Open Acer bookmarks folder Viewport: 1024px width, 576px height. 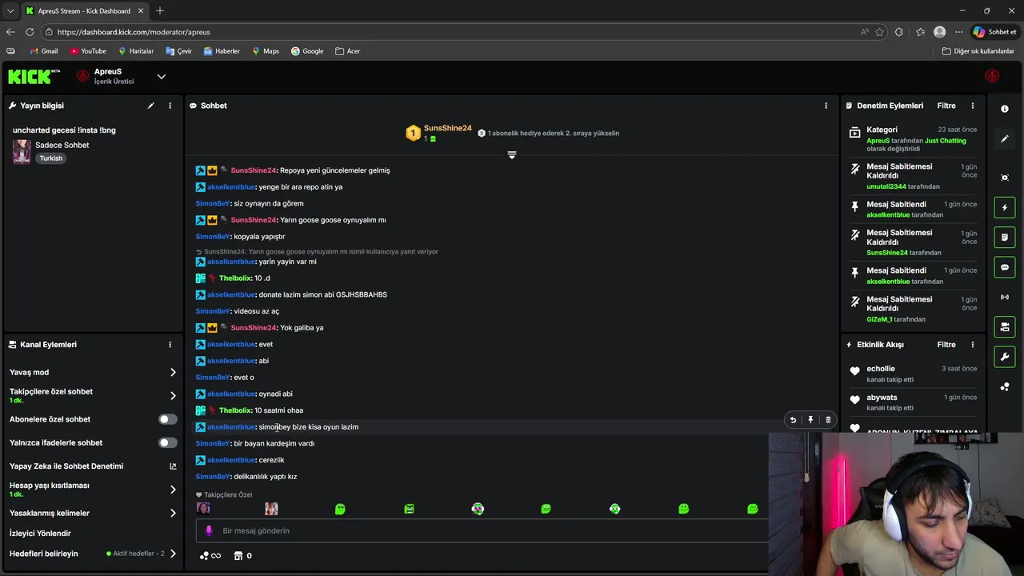pyautogui.click(x=347, y=51)
